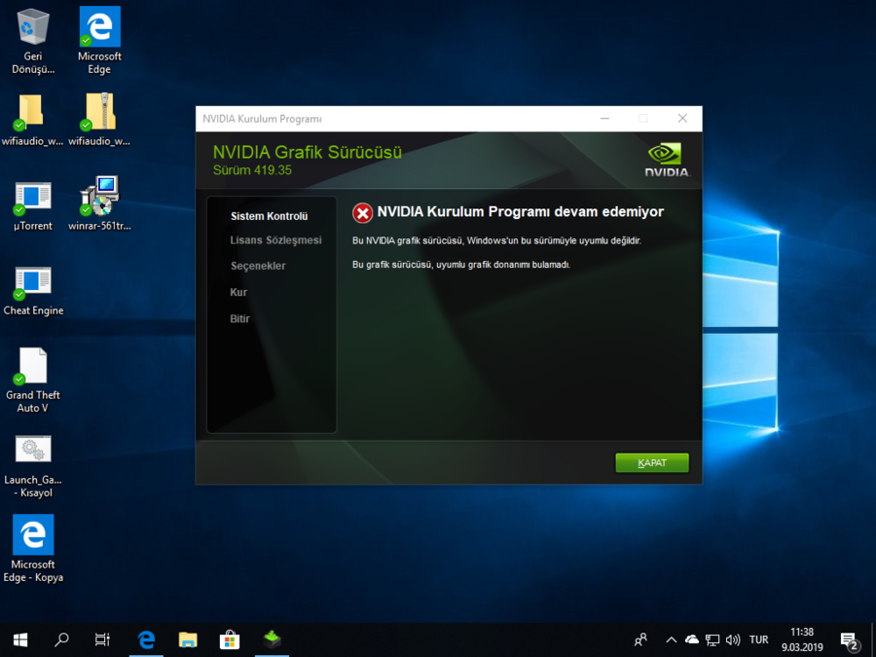Select the µTorrent desktop icon
Screen dimensions: 876x657
point(33,205)
